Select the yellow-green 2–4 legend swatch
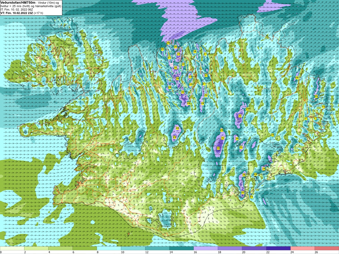Viewport: 339px width, 254px height. click(36, 249)
